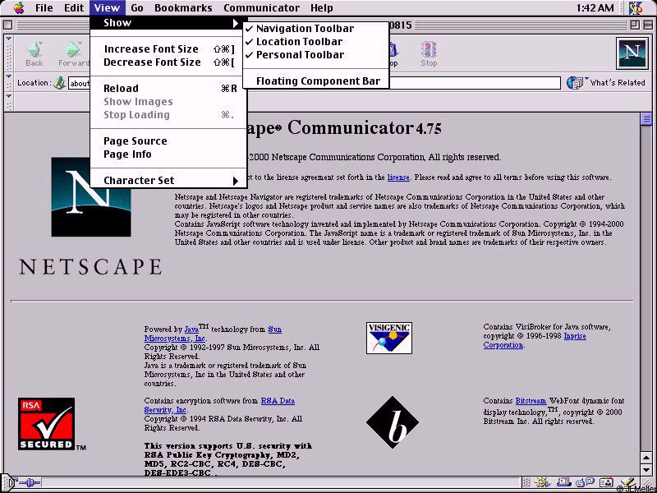Select Floating Component Bar option
Image resolution: width=657 pixels, height=493 pixels.
click(x=316, y=81)
